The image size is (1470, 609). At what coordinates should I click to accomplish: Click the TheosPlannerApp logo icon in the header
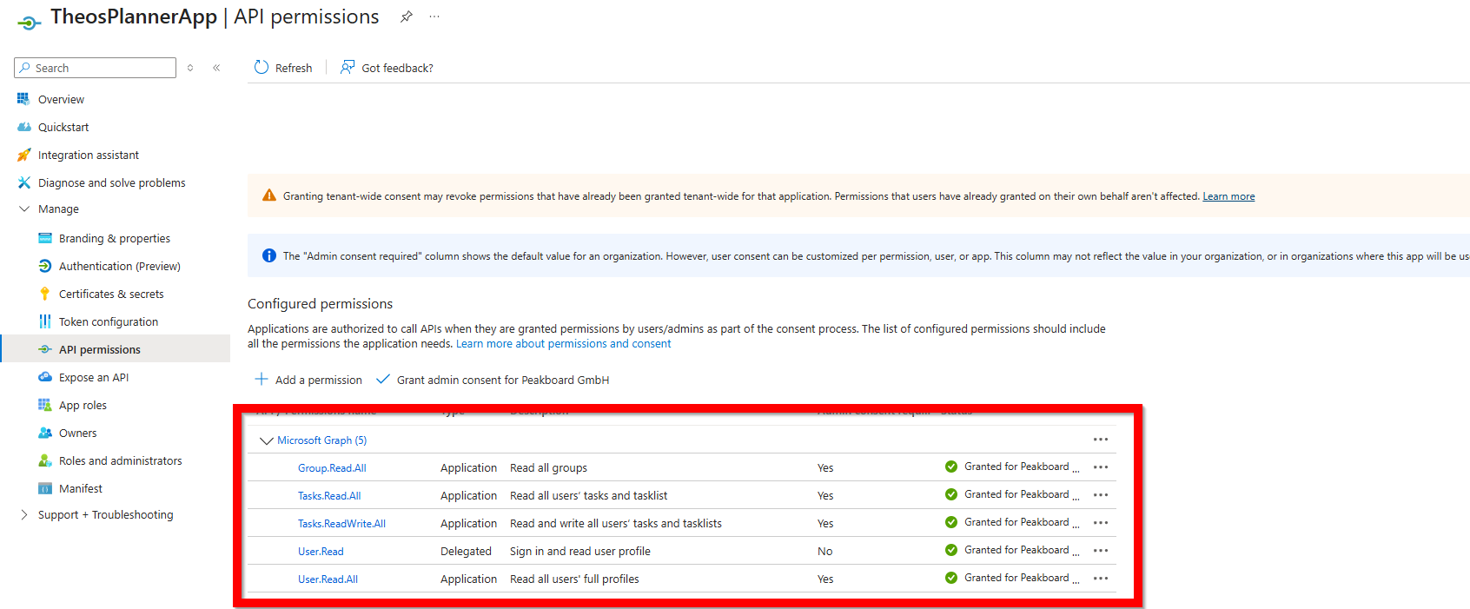coord(29,23)
